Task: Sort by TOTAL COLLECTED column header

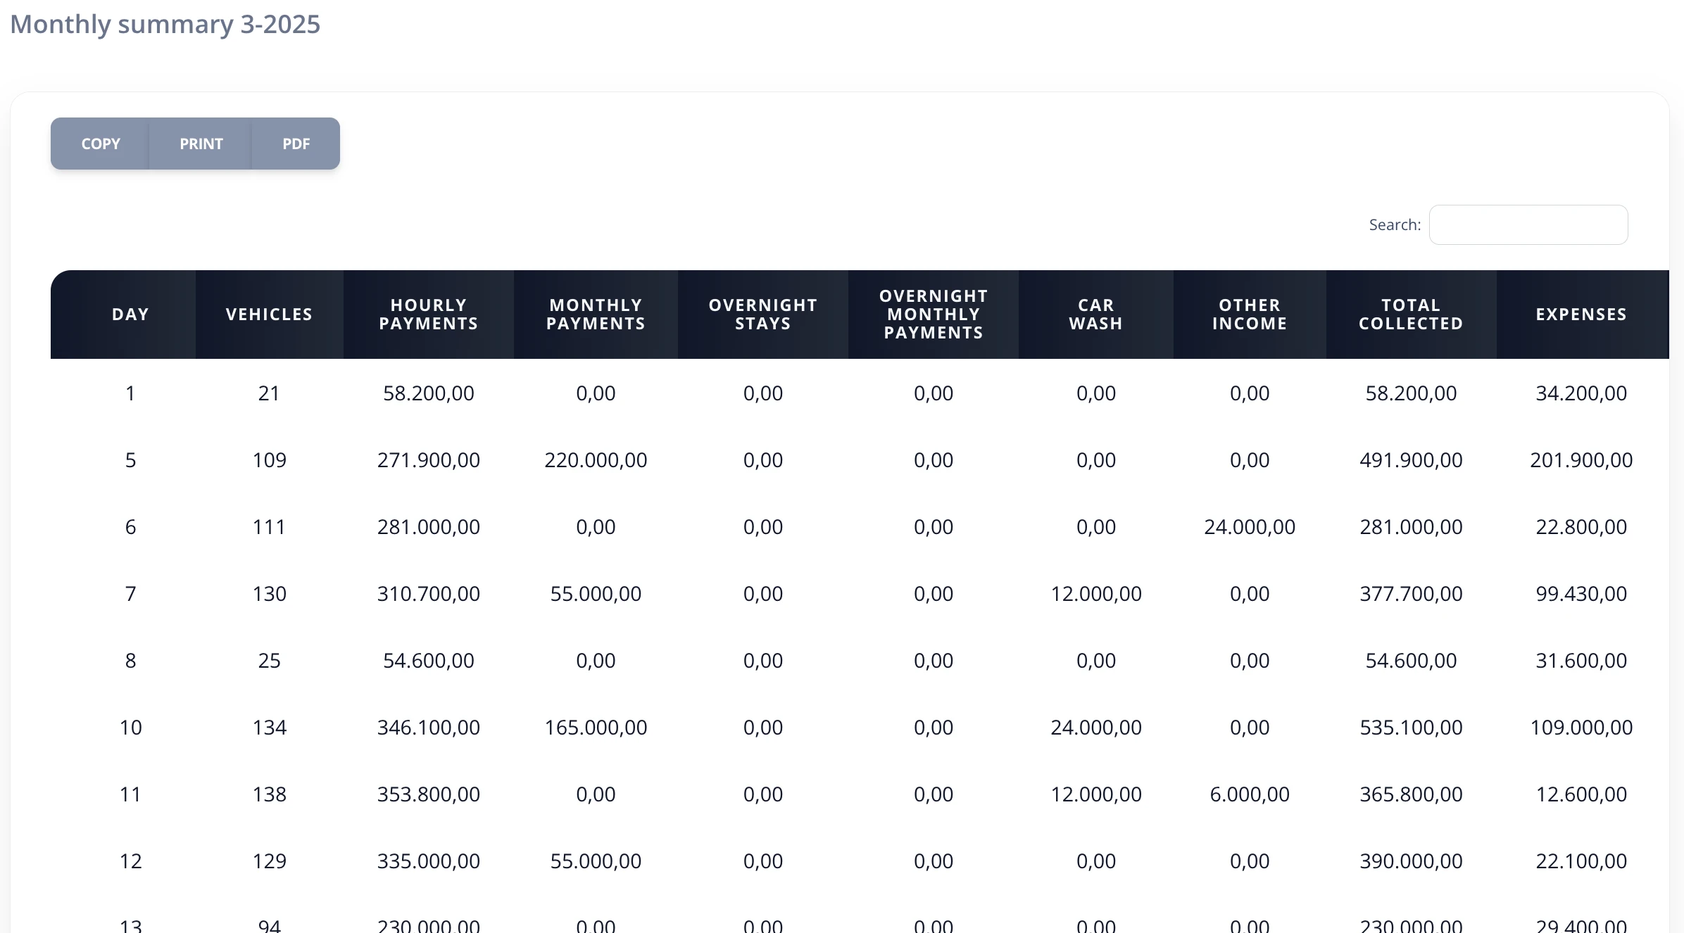Action: (x=1412, y=315)
